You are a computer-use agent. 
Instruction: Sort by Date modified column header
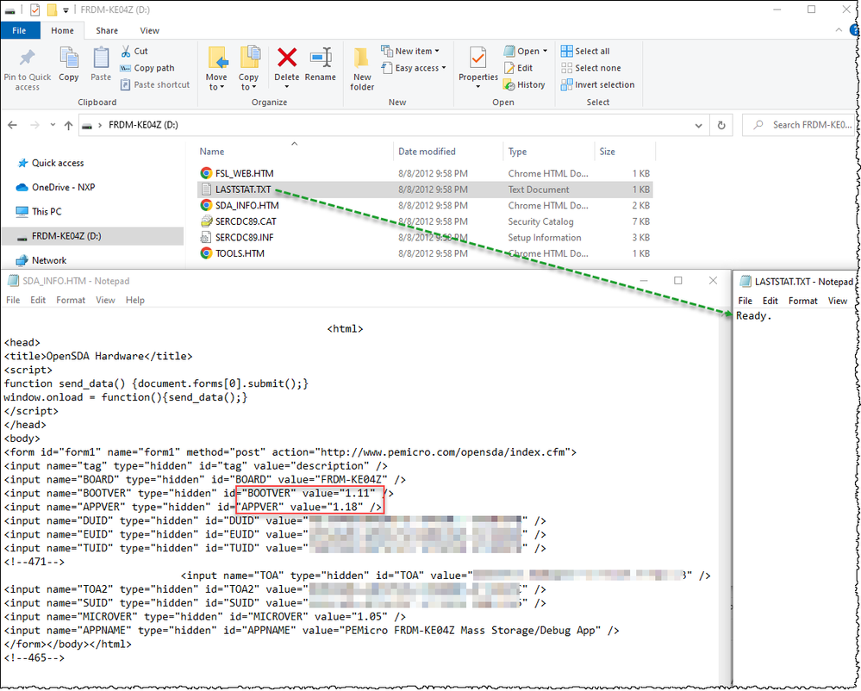(x=427, y=152)
